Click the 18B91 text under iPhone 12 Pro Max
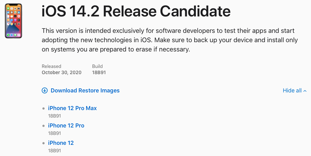Image resolution: width=311 pixels, height=156 pixels. (54, 116)
